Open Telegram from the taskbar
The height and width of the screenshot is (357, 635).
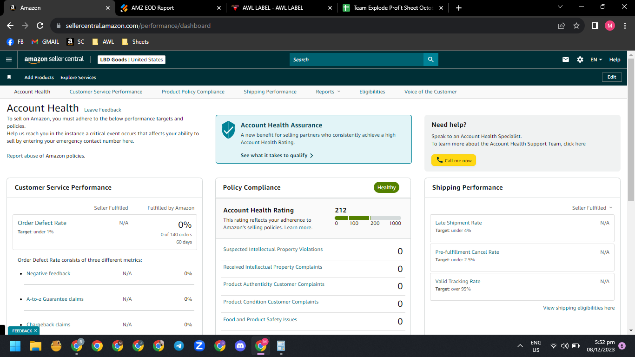coord(179,346)
